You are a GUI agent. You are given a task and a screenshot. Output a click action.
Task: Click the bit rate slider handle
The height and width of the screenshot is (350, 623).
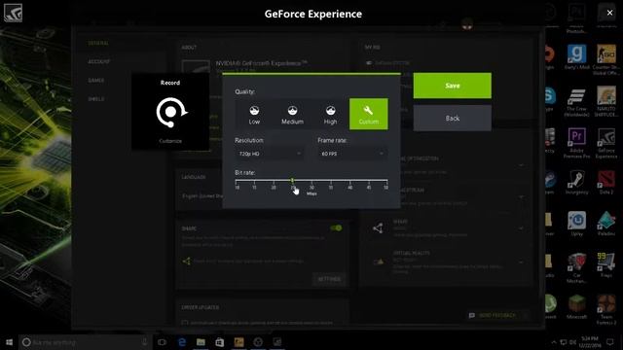(292, 181)
